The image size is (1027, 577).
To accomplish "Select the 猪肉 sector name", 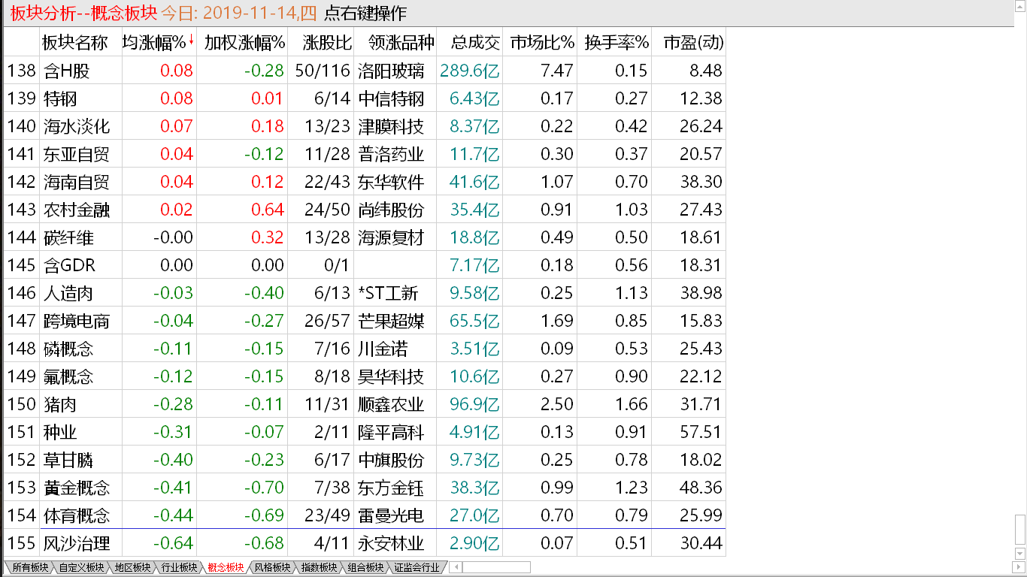I will (60, 404).
